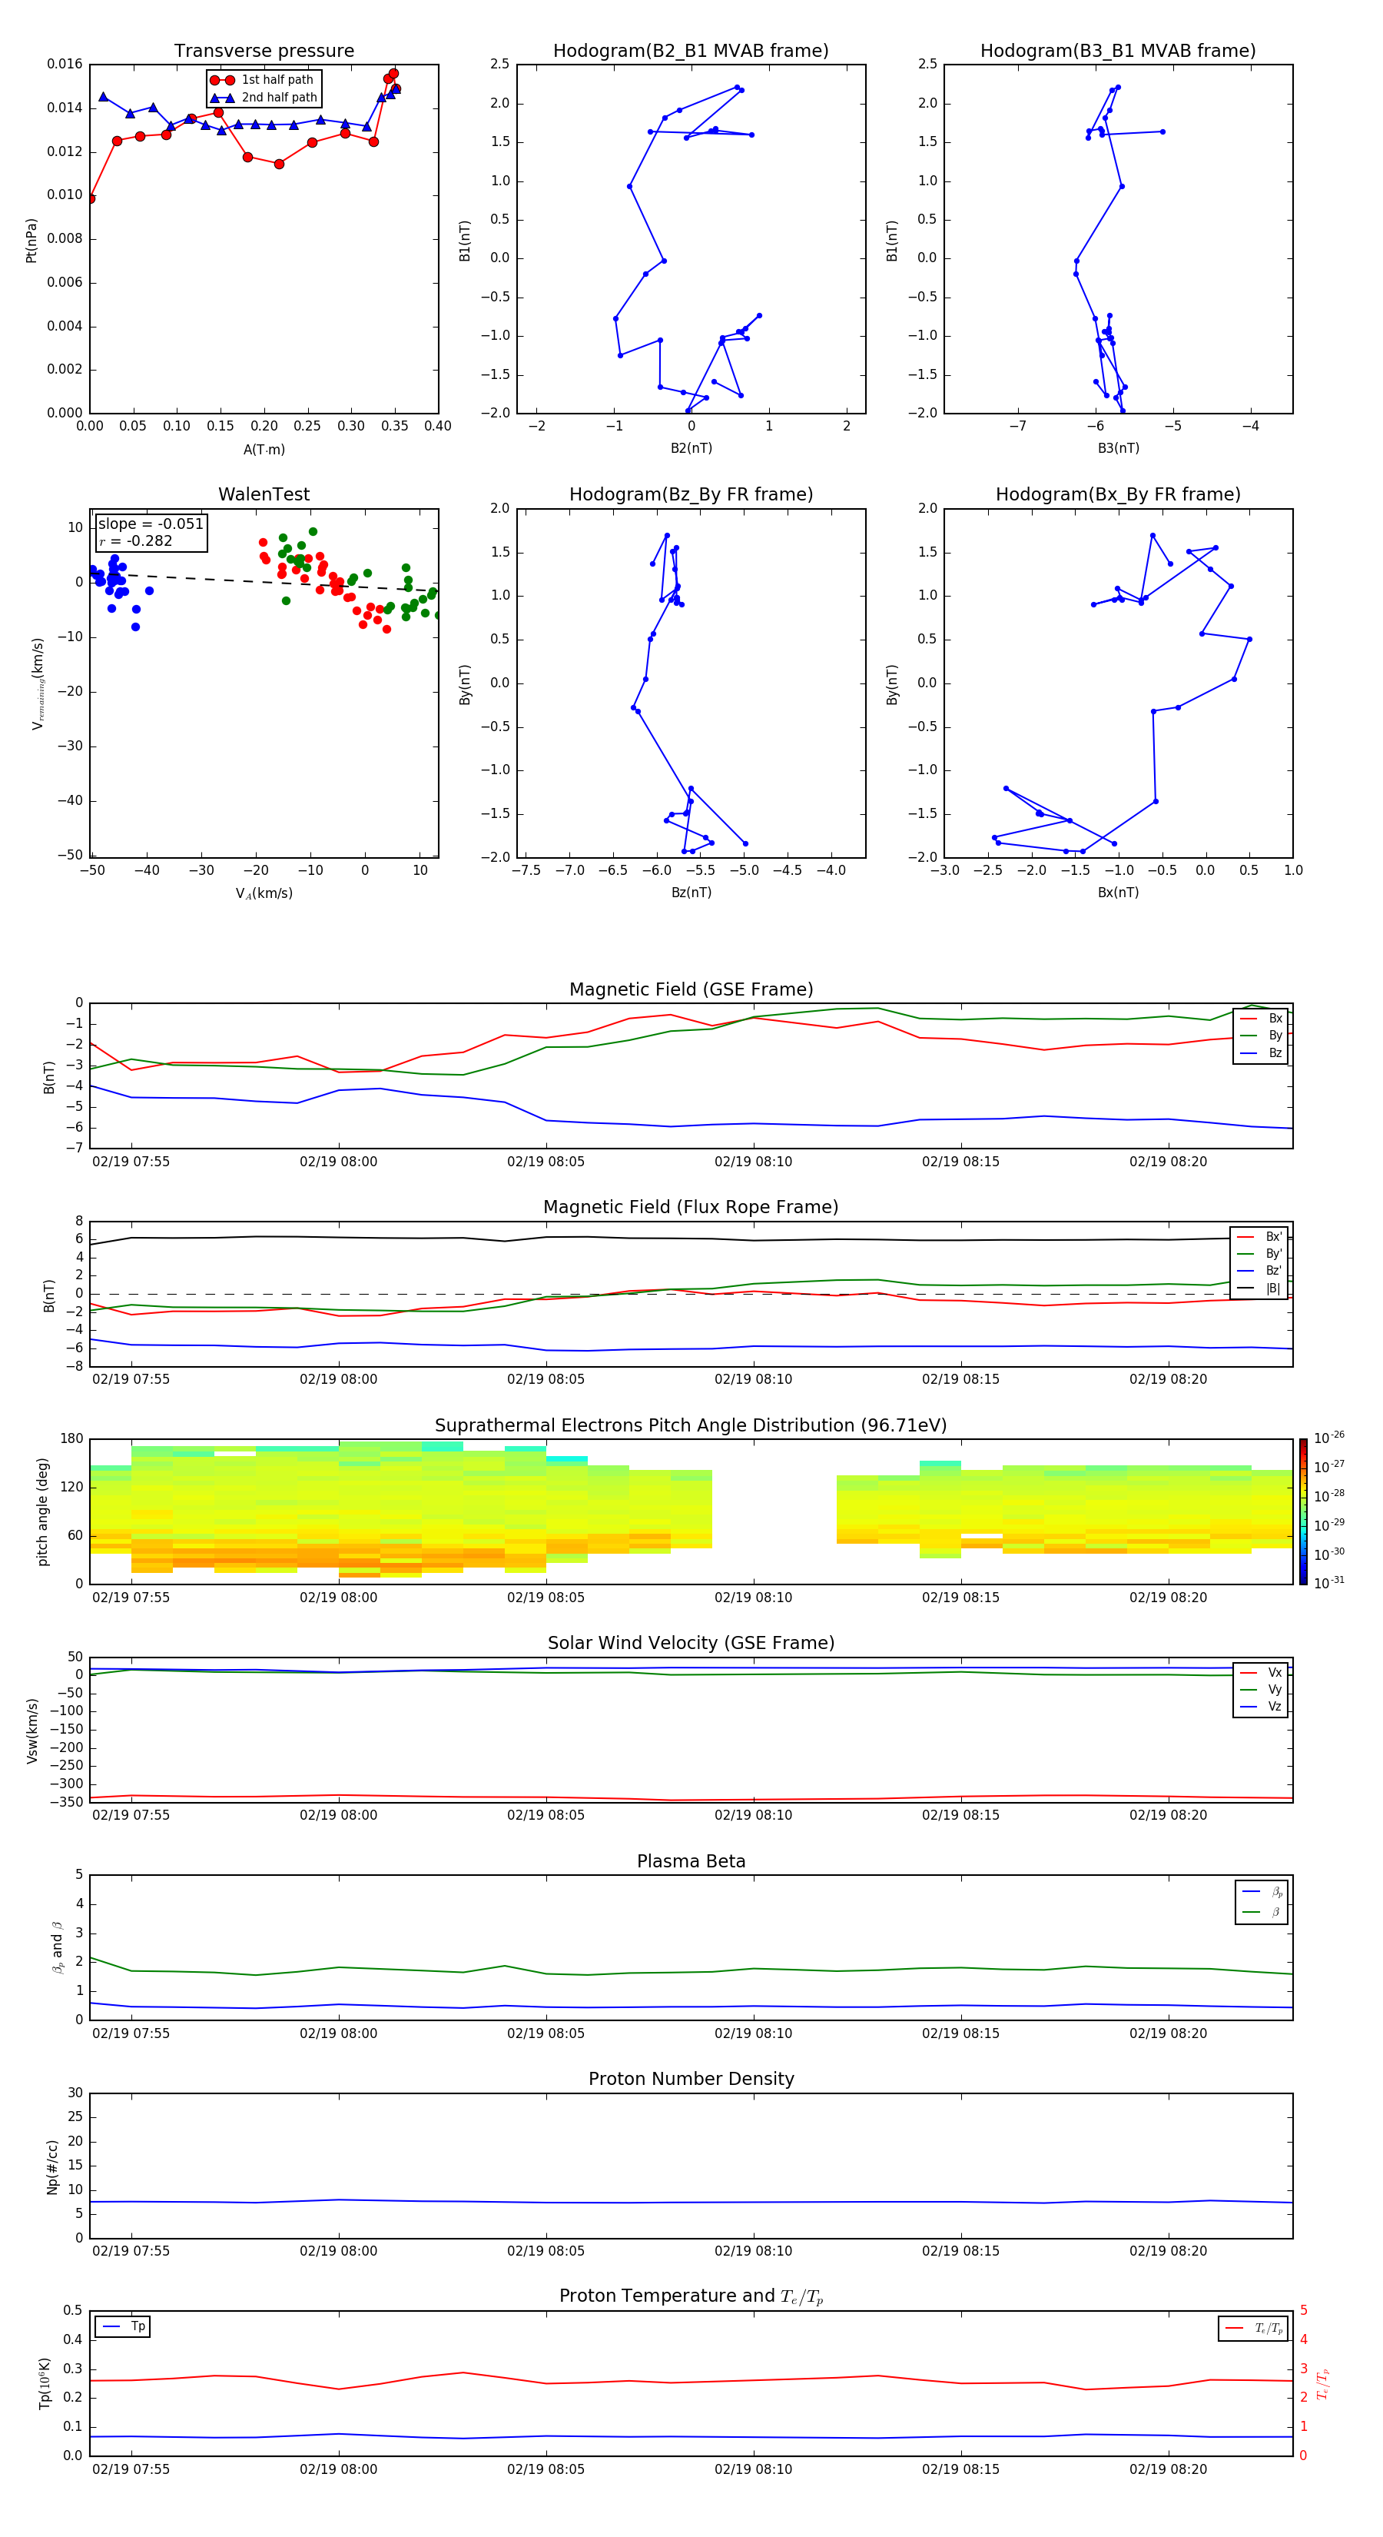Click the Vsw(km/s) axis label

click(x=32, y=1731)
